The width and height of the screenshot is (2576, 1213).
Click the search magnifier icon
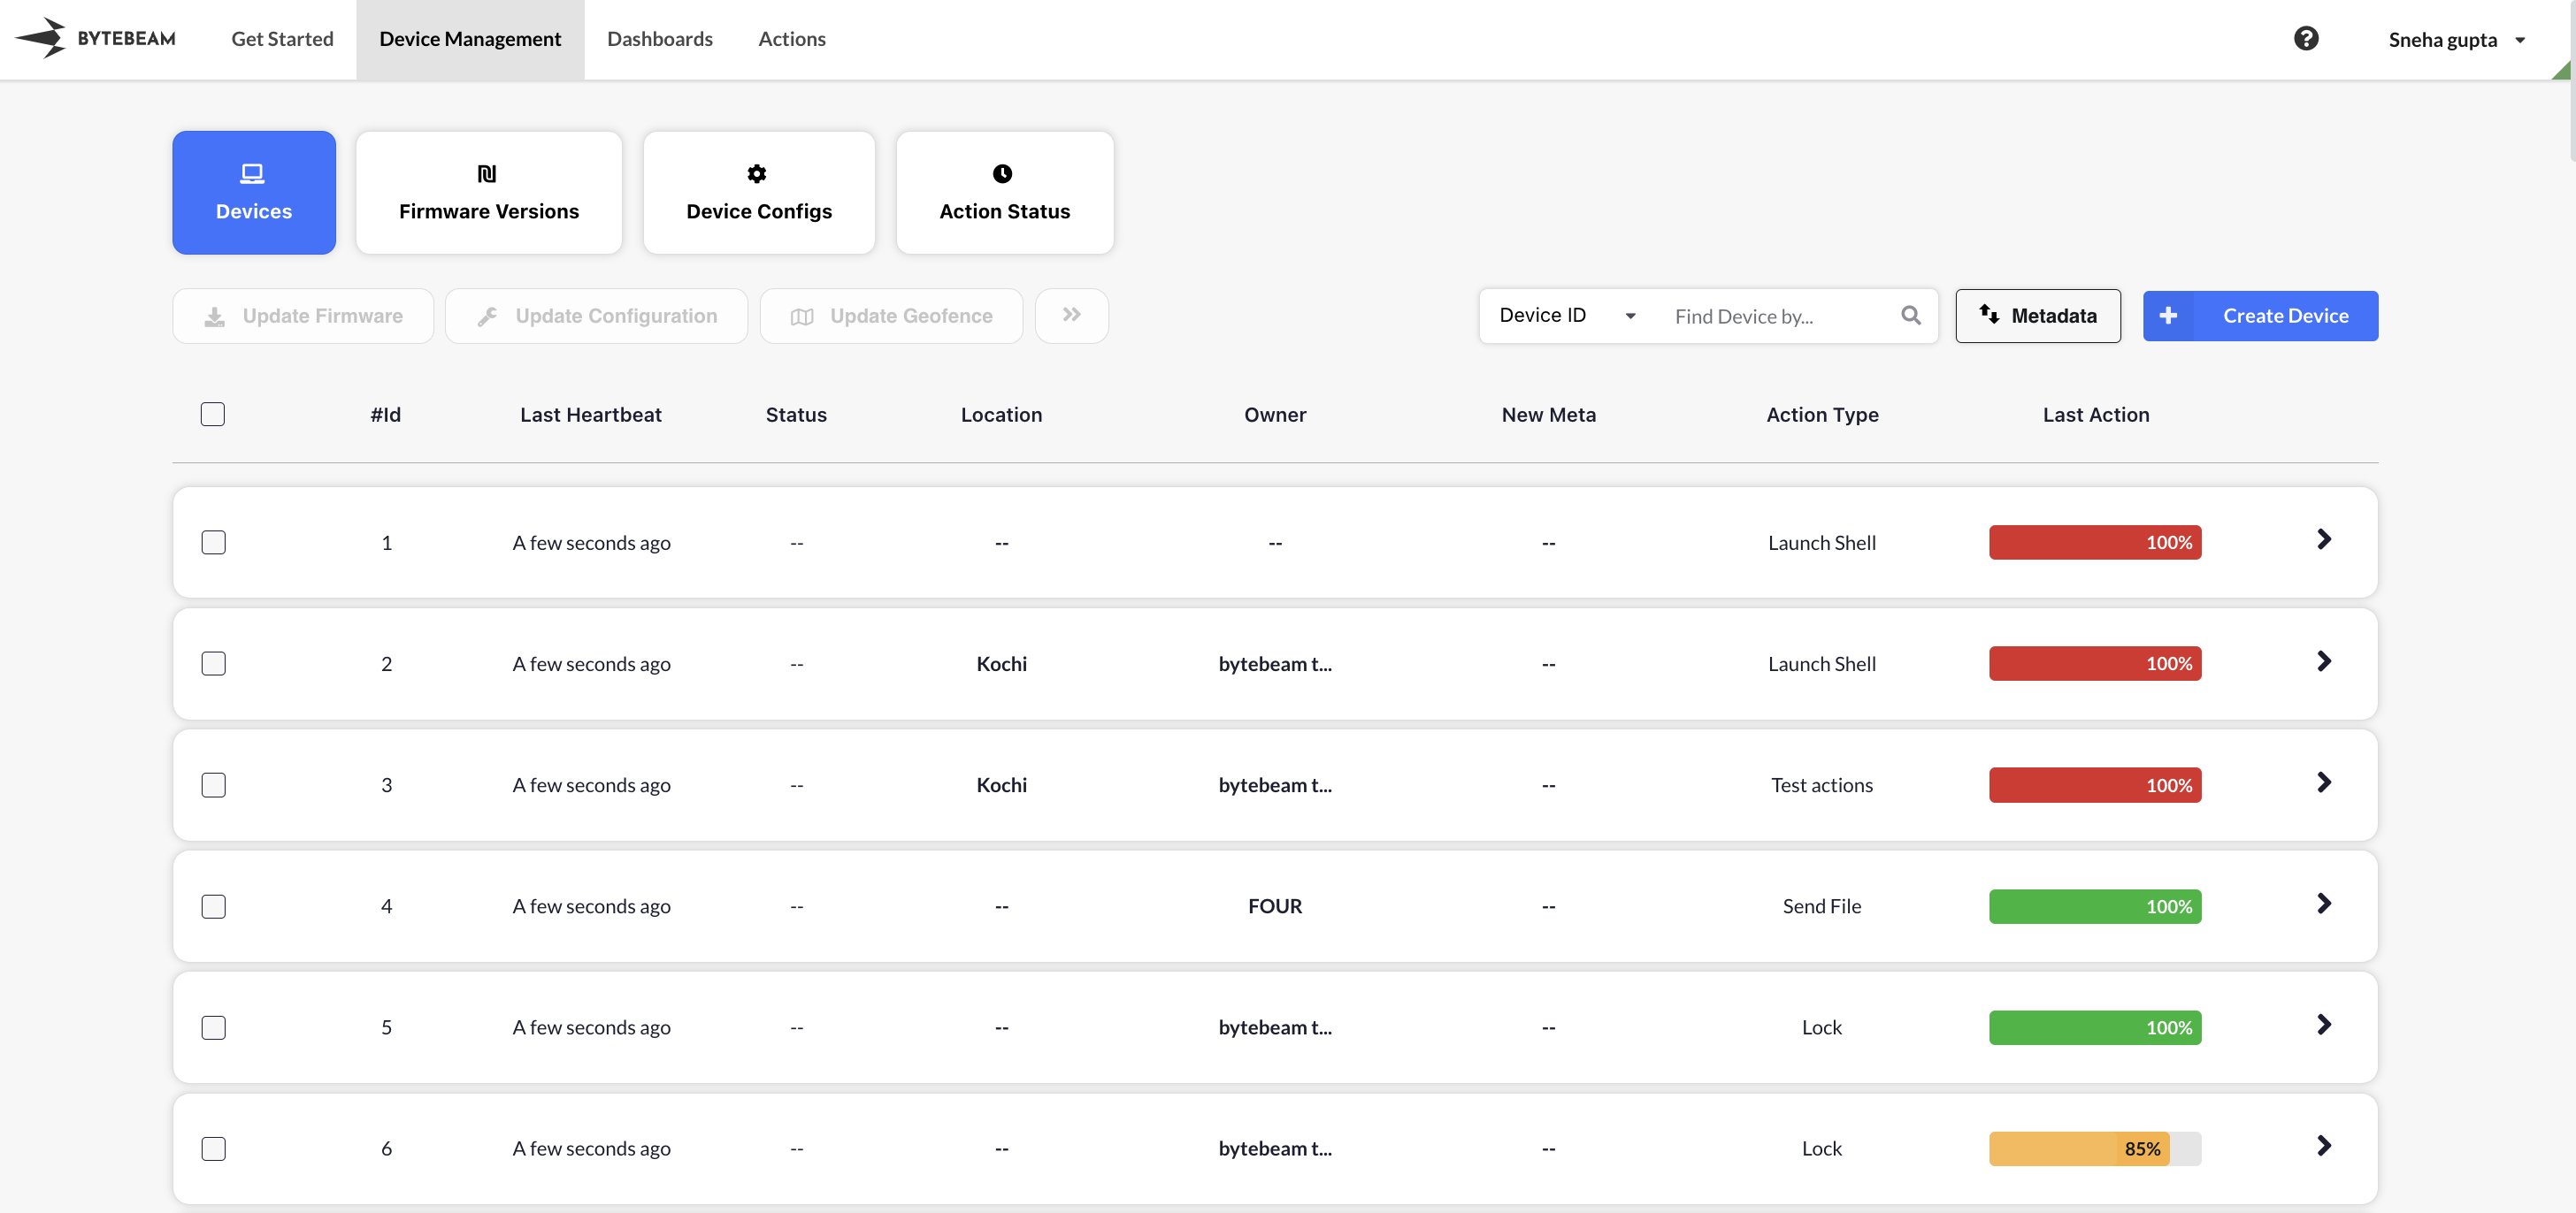(1910, 316)
